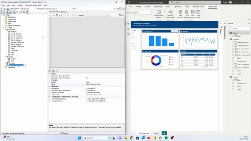This screenshot has height=141, width=251.
Task: Click the save-to-database icon in Tabular Editor
Action: (x=8, y=9)
